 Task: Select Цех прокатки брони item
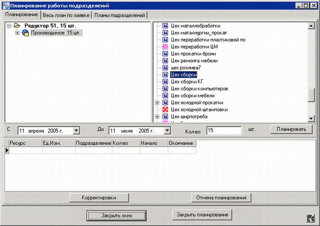pos(193,54)
